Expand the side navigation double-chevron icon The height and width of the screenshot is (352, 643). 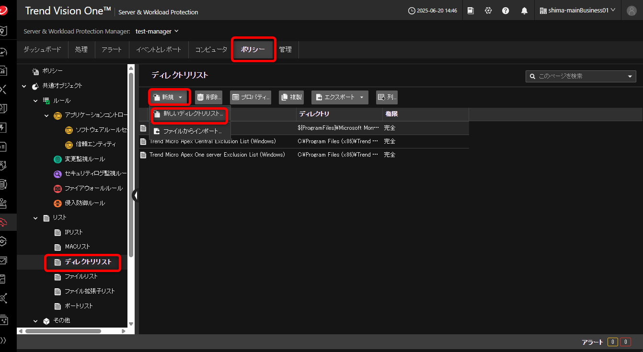pyautogui.click(x=4, y=341)
